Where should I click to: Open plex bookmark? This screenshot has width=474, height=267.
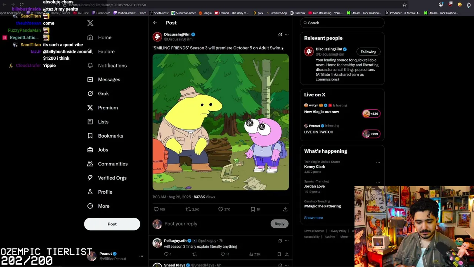(x=258, y=13)
